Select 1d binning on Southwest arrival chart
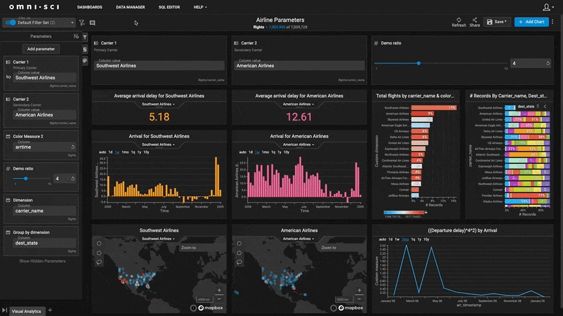The height and width of the screenshot is (316, 563). 110,152
